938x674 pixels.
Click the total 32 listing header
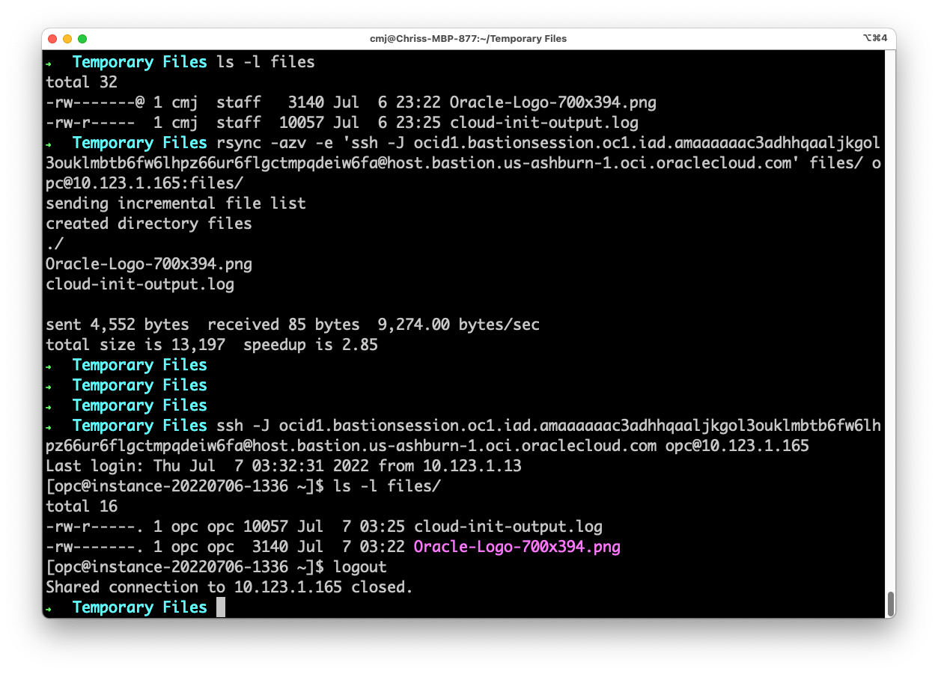click(81, 82)
